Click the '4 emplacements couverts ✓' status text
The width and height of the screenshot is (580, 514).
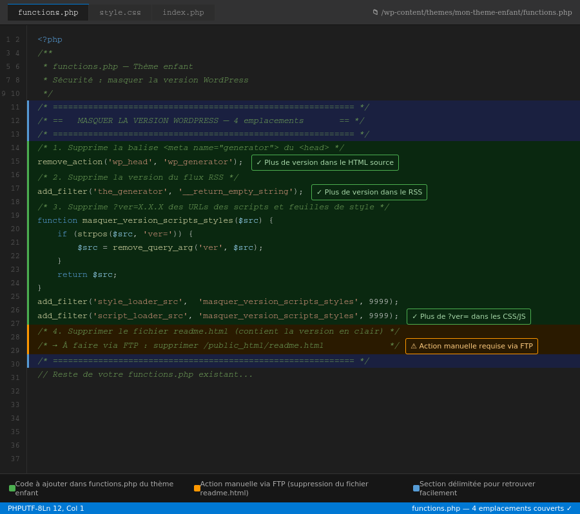[522, 508]
